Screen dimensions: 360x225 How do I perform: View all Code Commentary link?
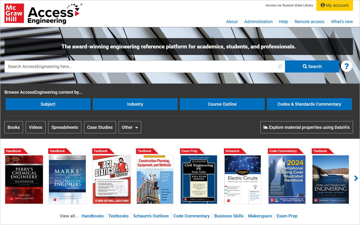pos(191,216)
